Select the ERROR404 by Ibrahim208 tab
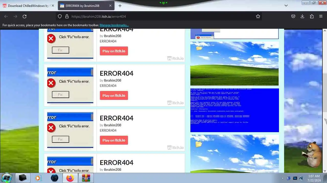 pos(86,6)
